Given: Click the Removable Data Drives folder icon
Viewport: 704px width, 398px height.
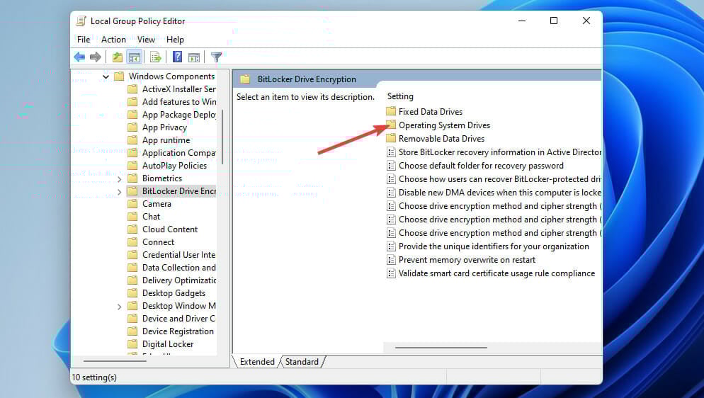Looking at the screenshot, I should point(391,138).
